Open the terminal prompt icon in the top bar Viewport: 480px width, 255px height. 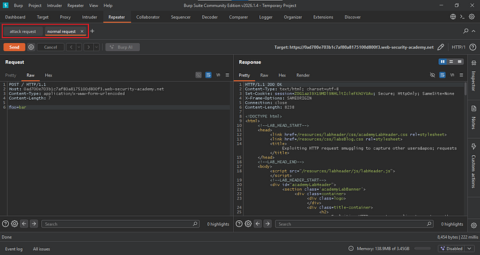[x=462, y=17]
